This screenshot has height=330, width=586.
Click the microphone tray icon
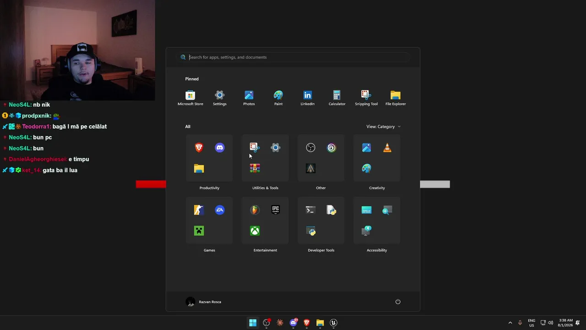[x=520, y=323]
